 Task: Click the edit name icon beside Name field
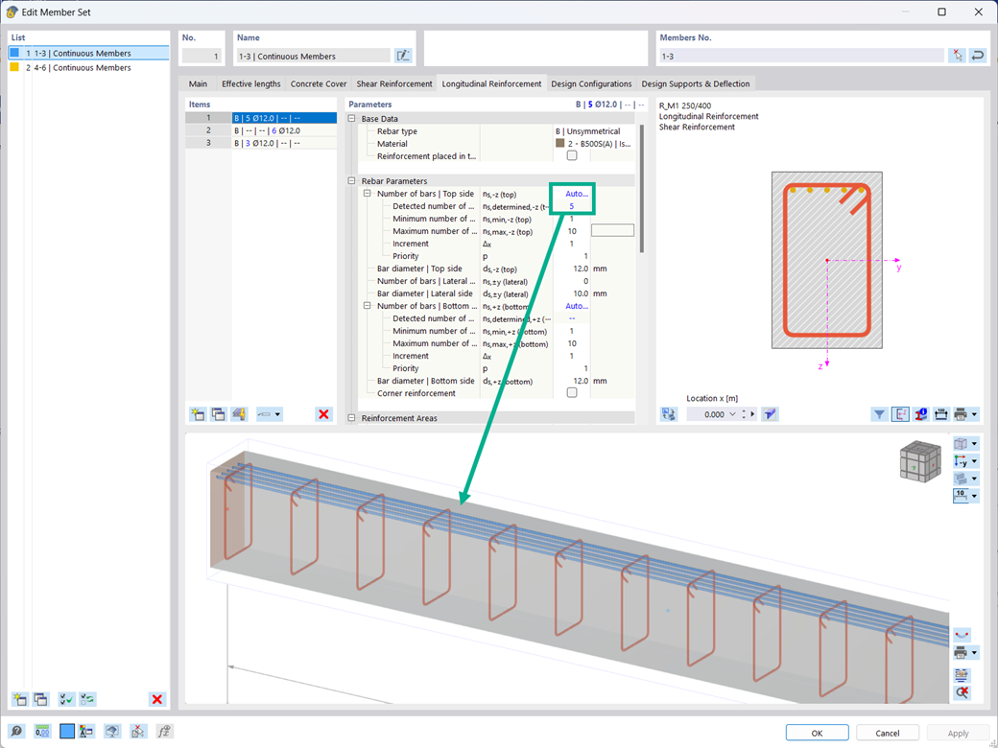tap(403, 56)
